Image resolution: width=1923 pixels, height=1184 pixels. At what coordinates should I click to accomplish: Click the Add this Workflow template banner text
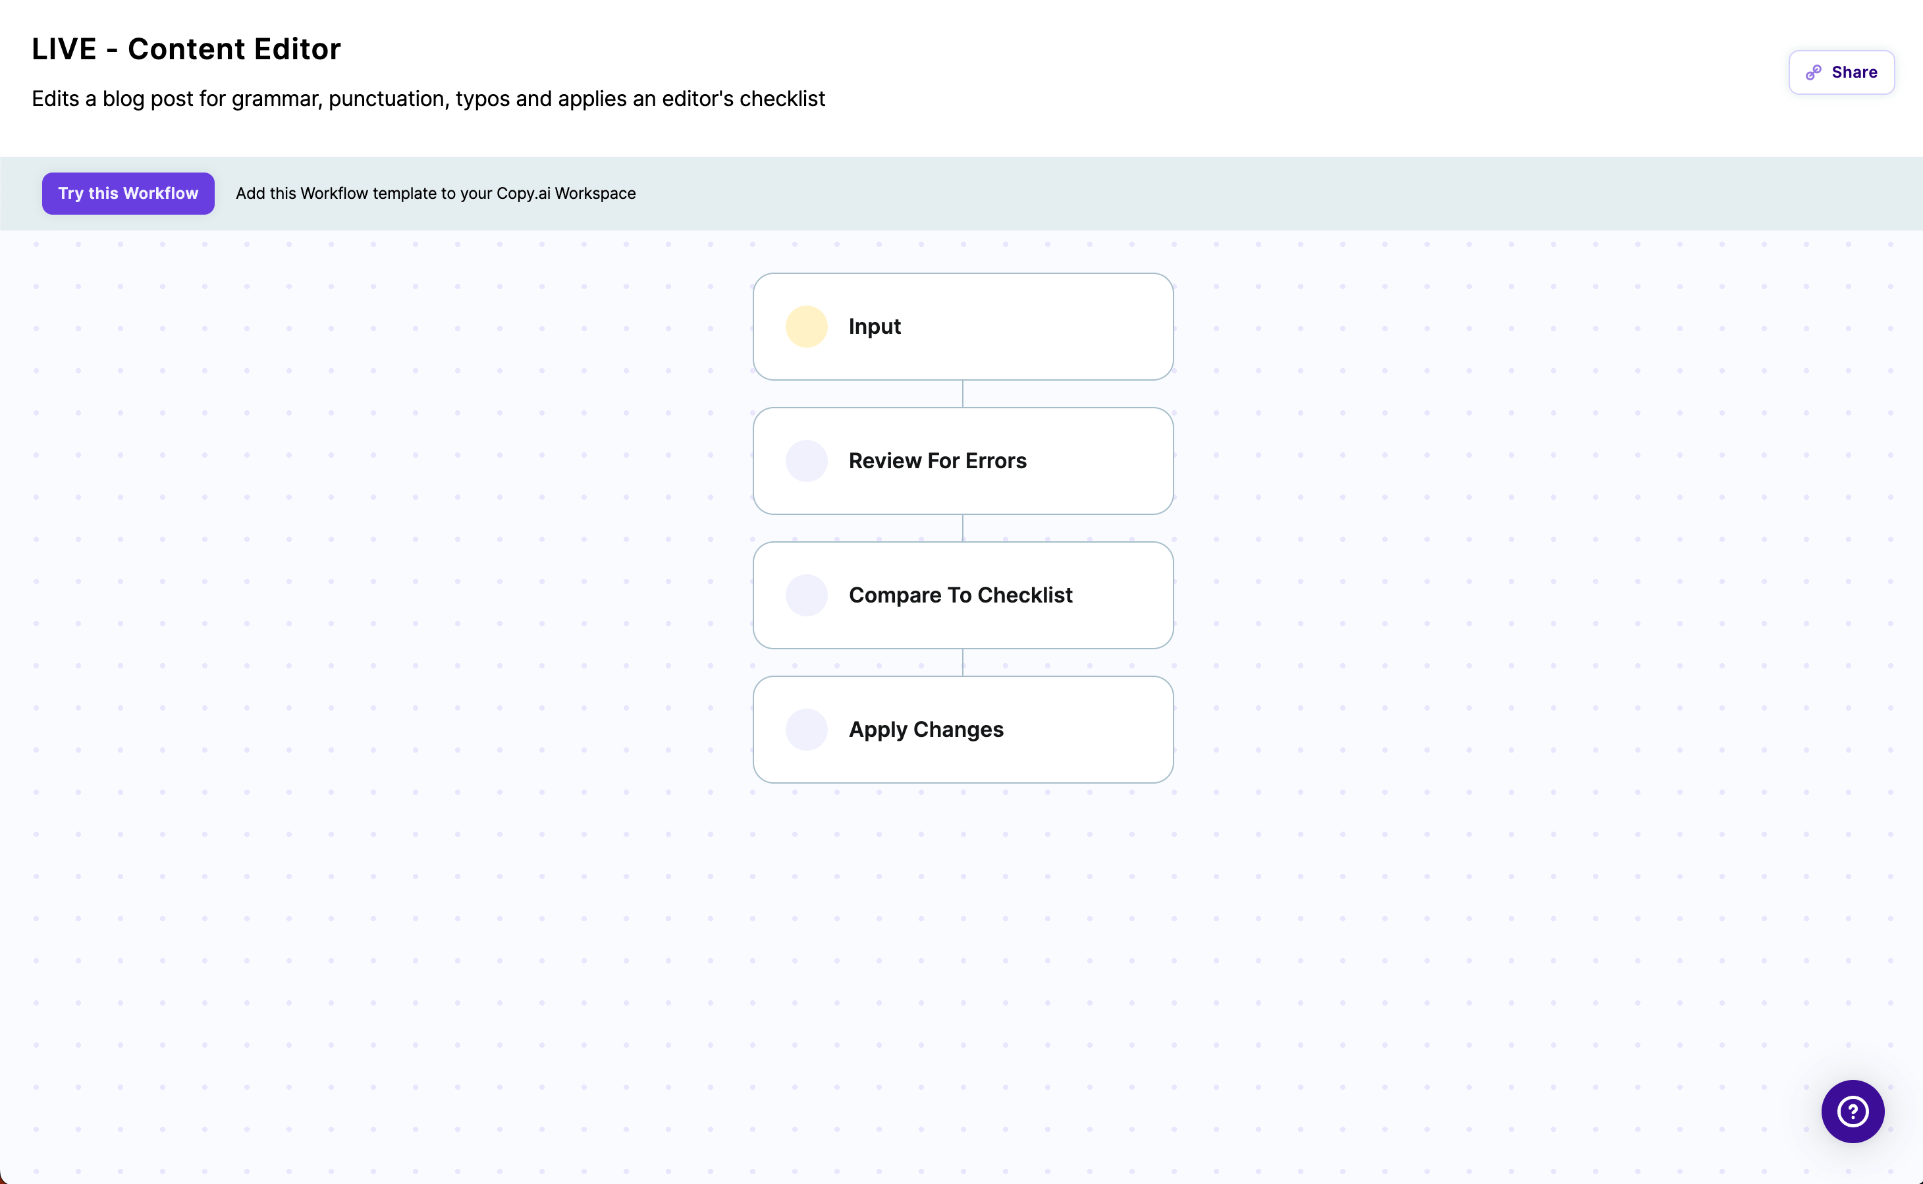[435, 194]
